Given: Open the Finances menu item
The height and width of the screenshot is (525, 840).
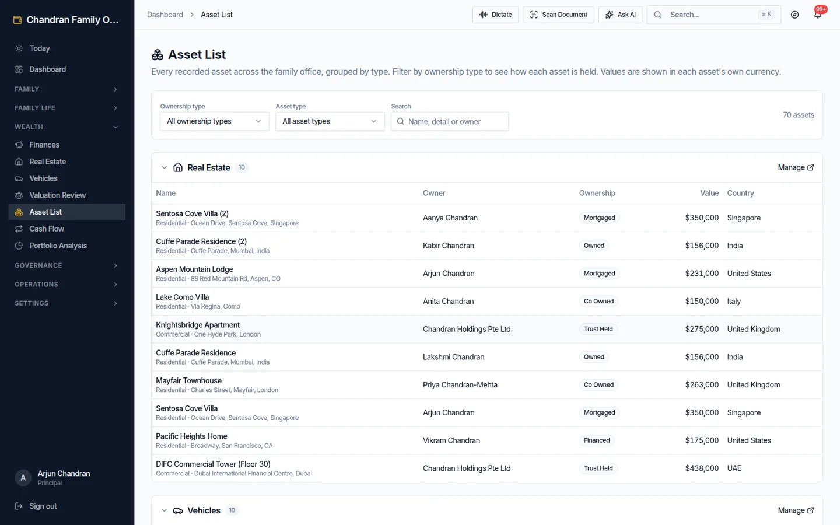Looking at the screenshot, I should (x=67, y=145).
